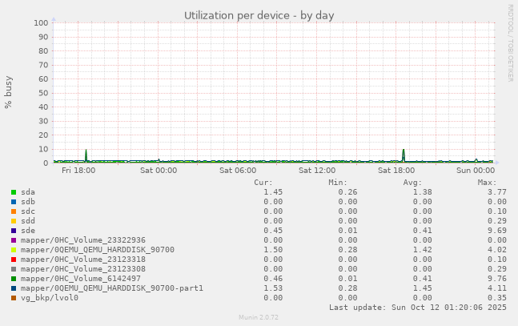Click the 'Avg:' column header
This screenshot has height=326, width=518.
(412, 183)
